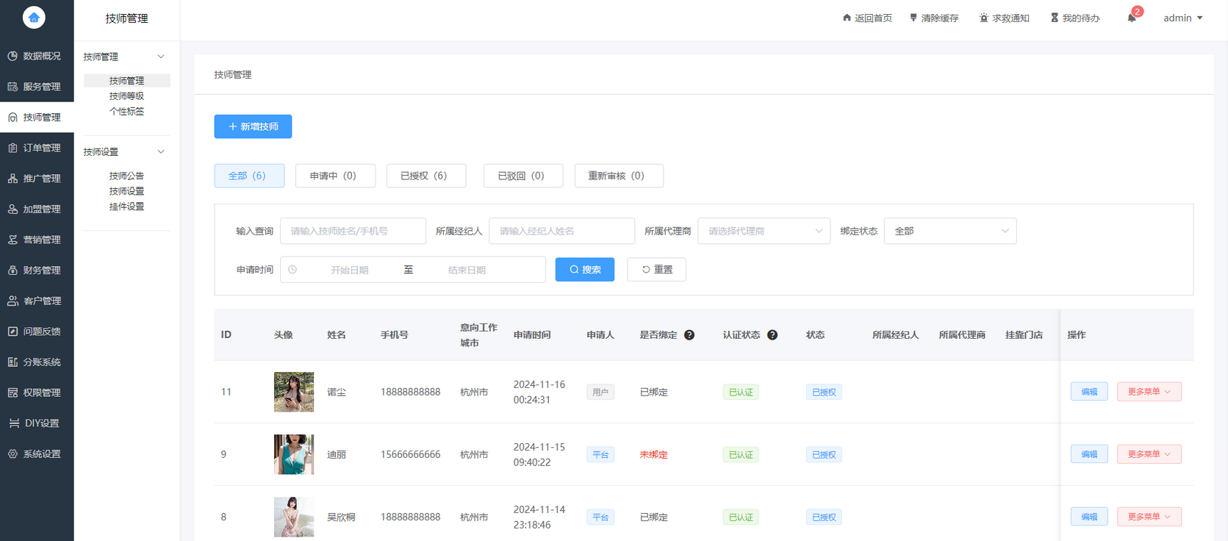This screenshot has height=541, width=1228.
Task: Click the 用户 tag in 诺尘 row
Action: tap(600, 393)
